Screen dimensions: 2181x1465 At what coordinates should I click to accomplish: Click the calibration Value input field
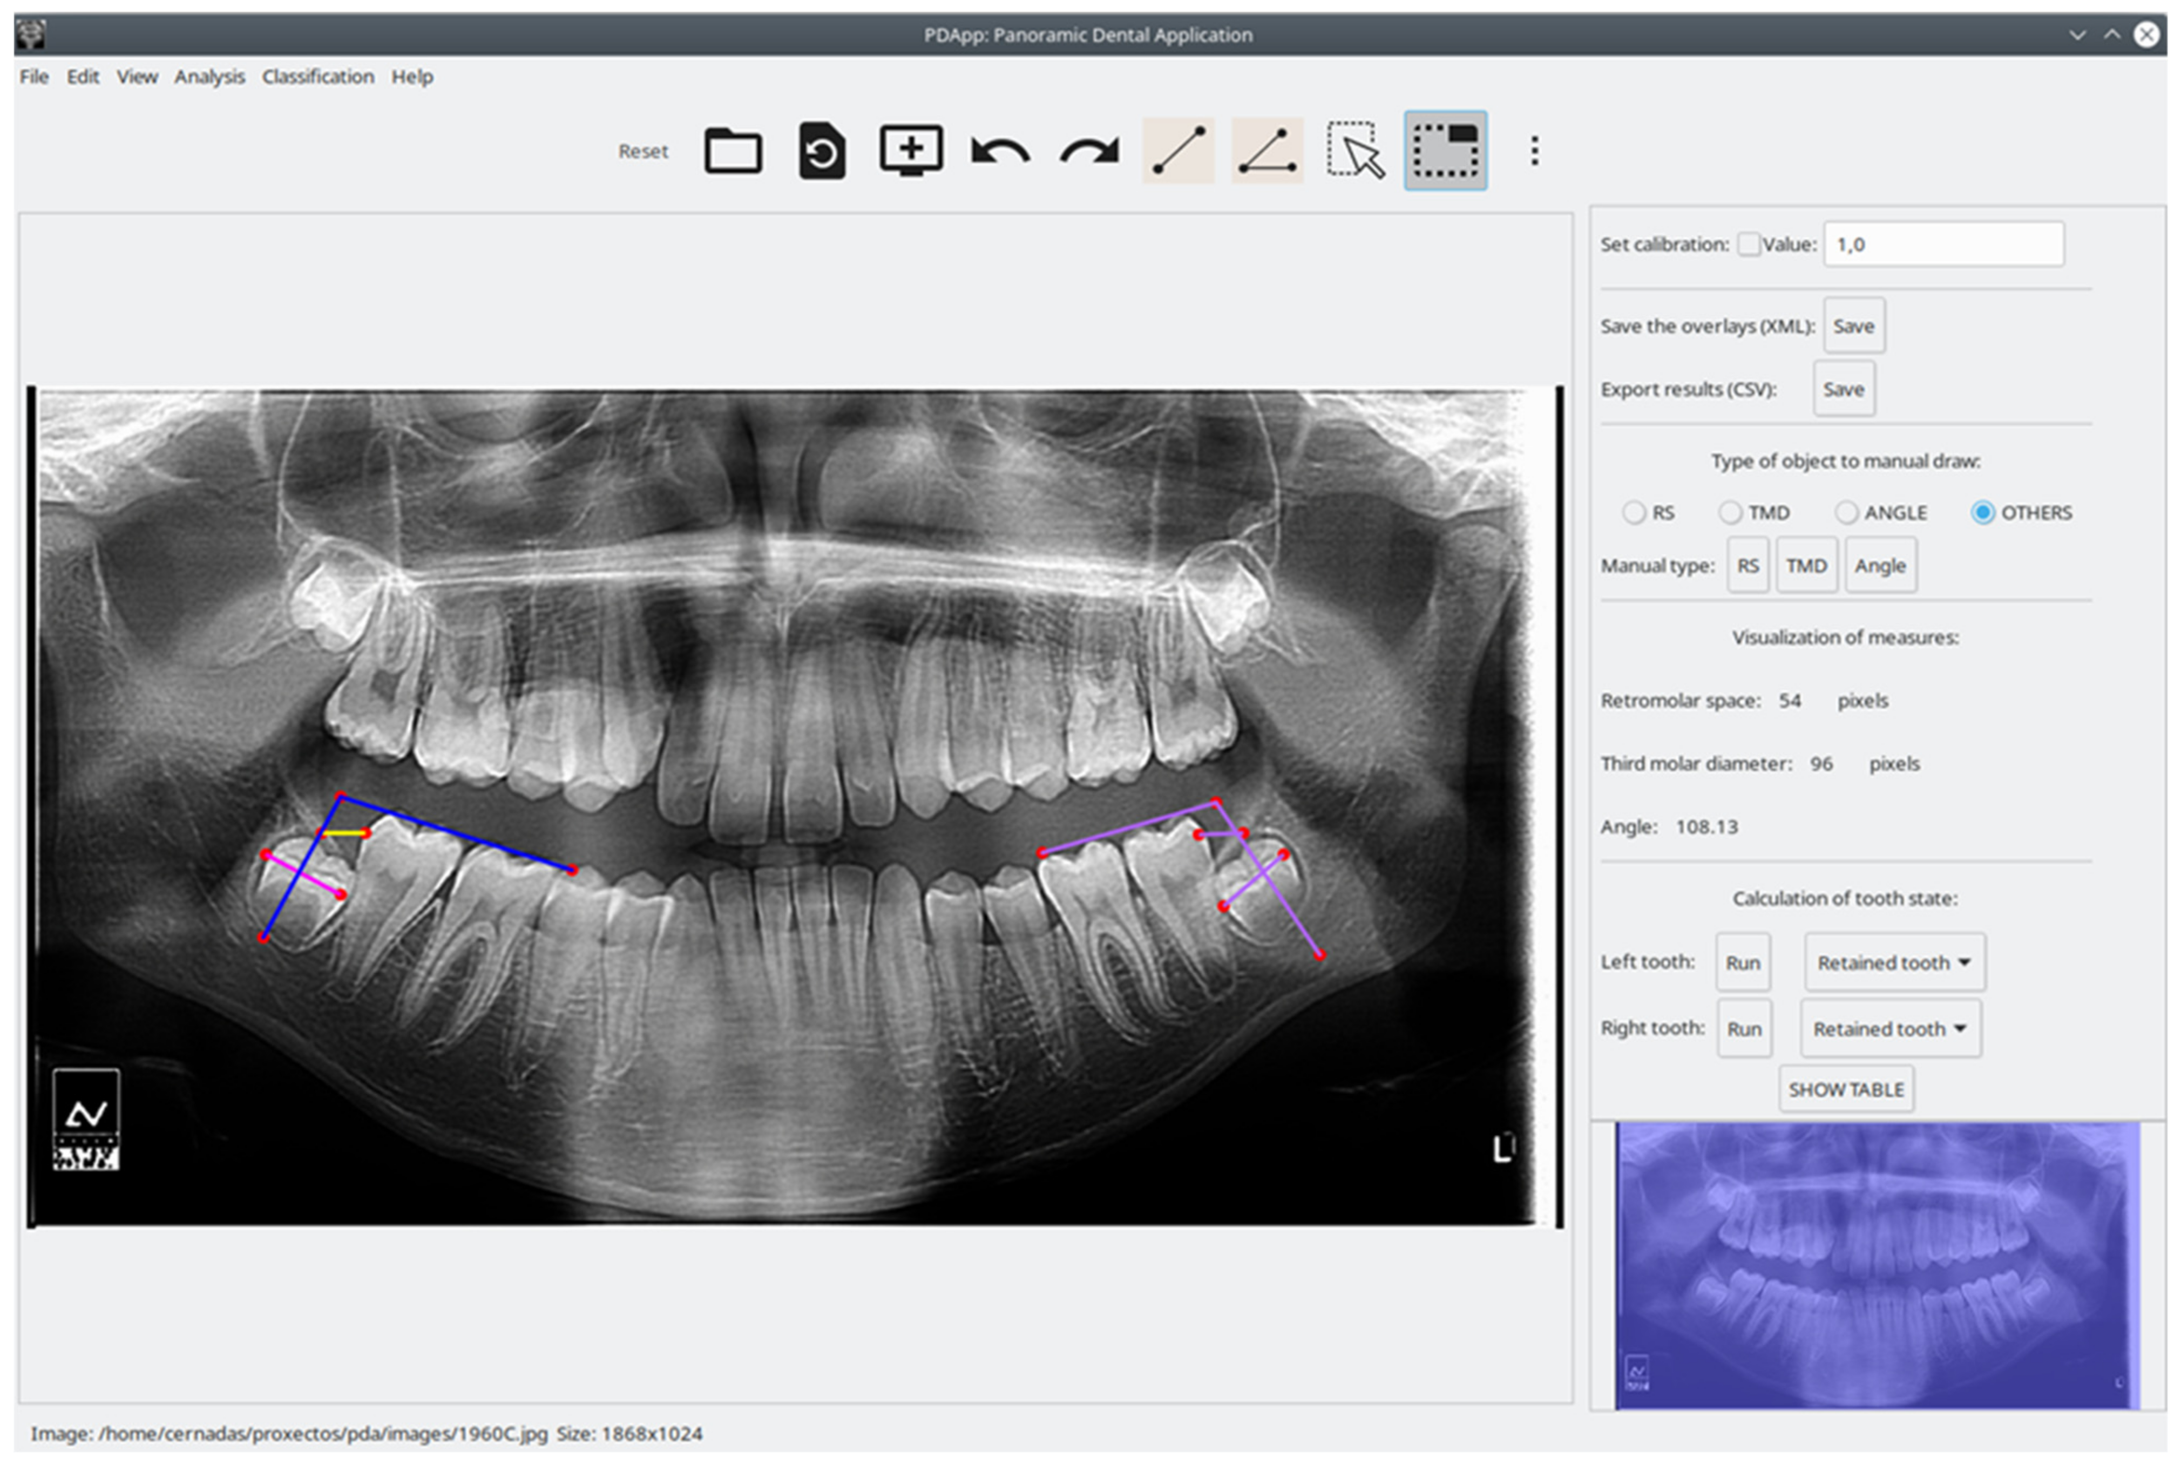tap(1943, 245)
